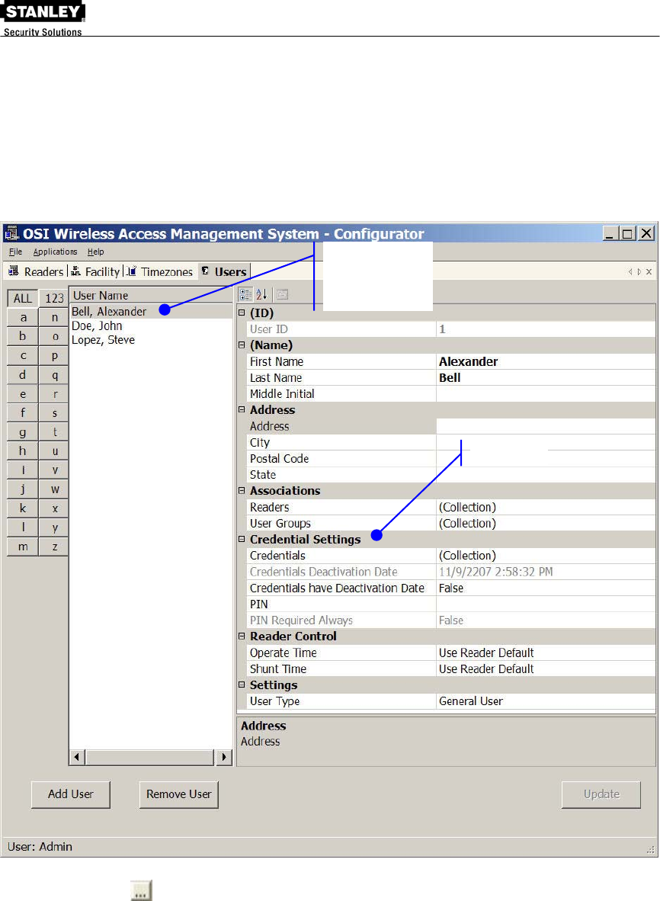Collapse the Reader Control group

[242, 636]
